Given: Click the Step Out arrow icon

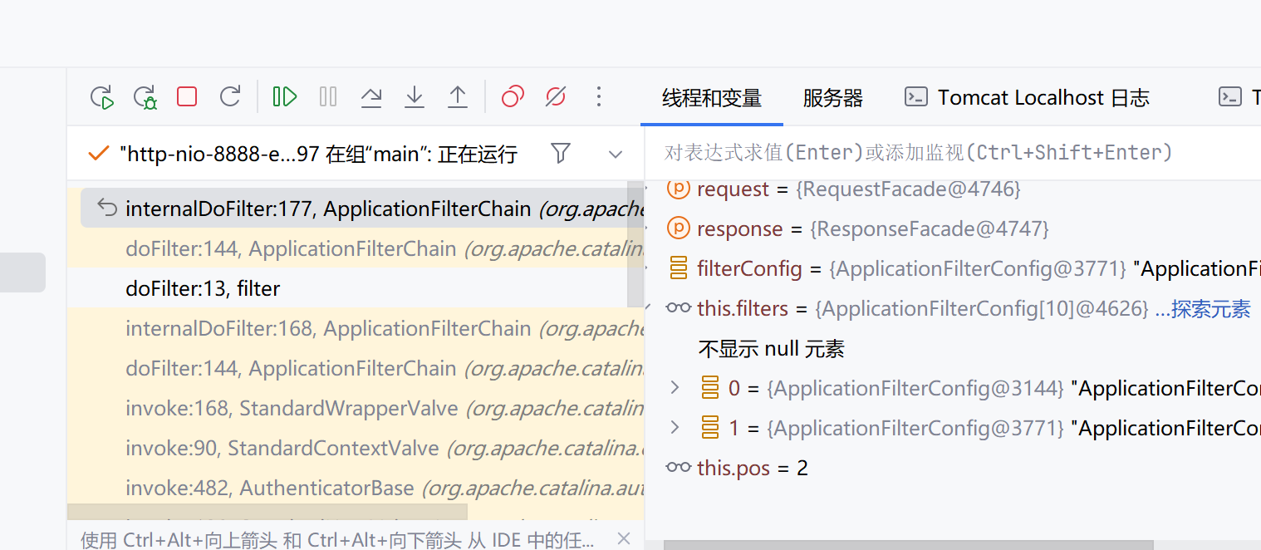Looking at the screenshot, I should [458, 97].
